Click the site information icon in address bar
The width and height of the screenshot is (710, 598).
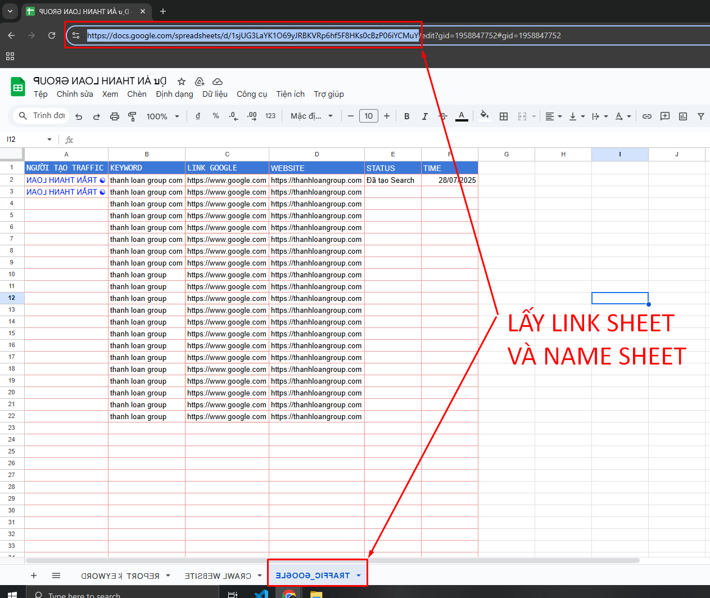point(76,35)
